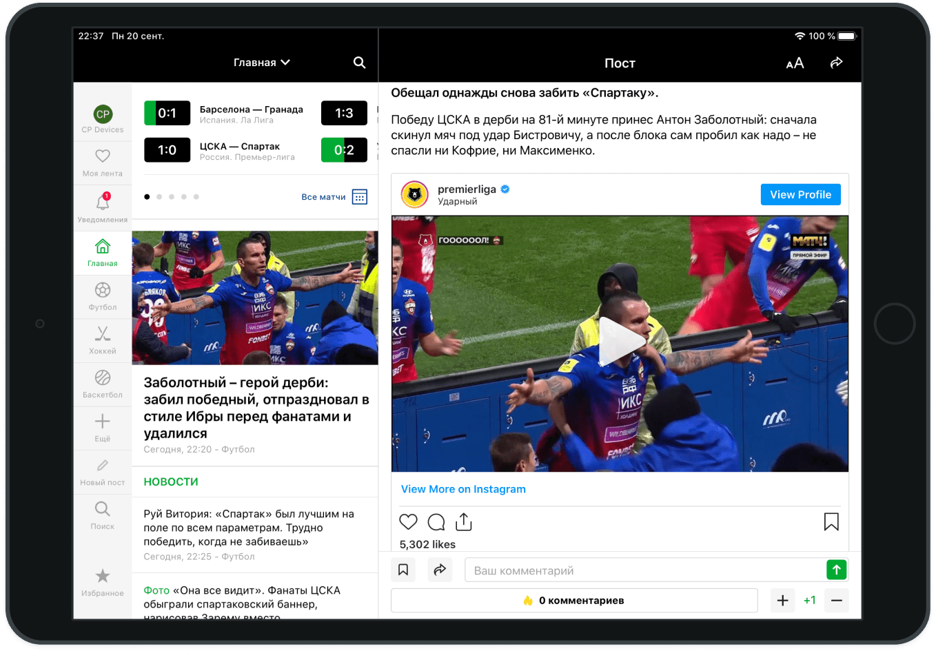The width and height of the screenshot is (936, 653).
Task: Open Поиск in the sidebar
Action: 103,515
